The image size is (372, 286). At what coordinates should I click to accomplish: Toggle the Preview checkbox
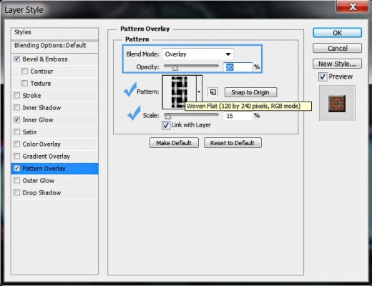tap(323, 77)
